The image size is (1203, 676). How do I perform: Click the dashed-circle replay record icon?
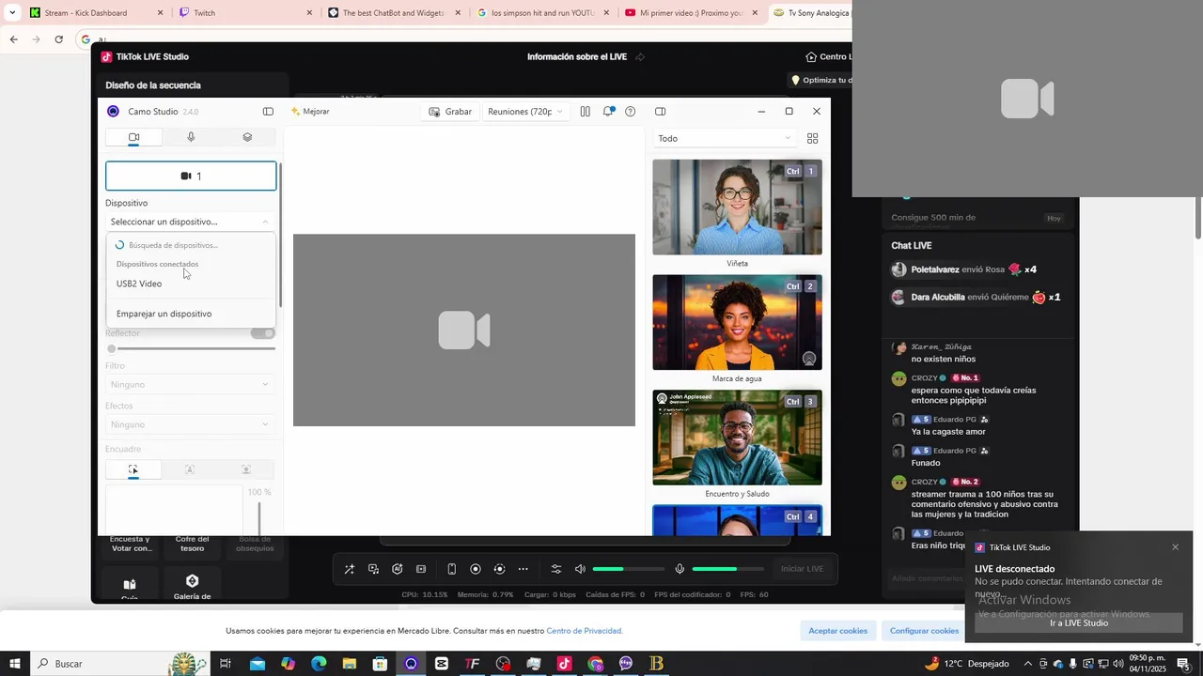point(499,569)
